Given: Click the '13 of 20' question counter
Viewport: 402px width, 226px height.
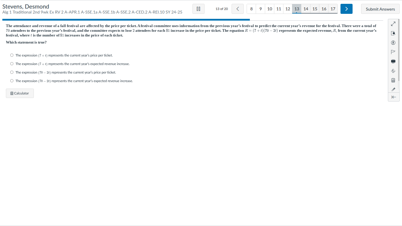Looking at the screenshot, I should (222, 9).
